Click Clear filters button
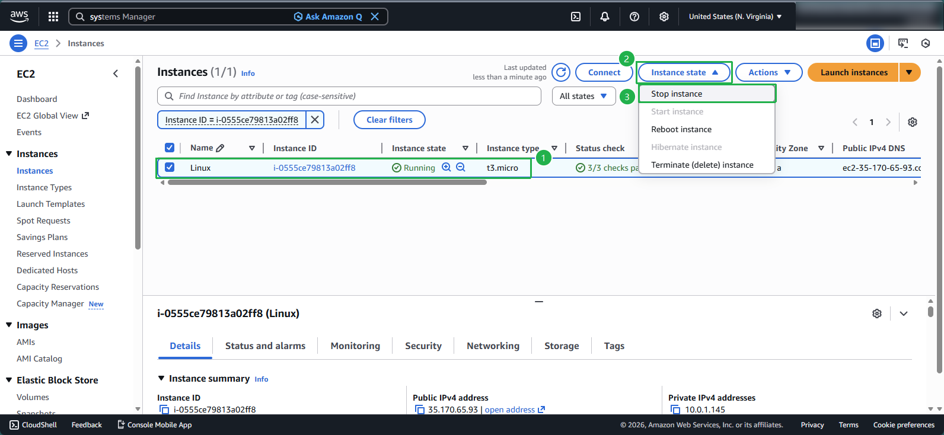The height and width of the screenshot is (435, 944). tap(390, 120)
